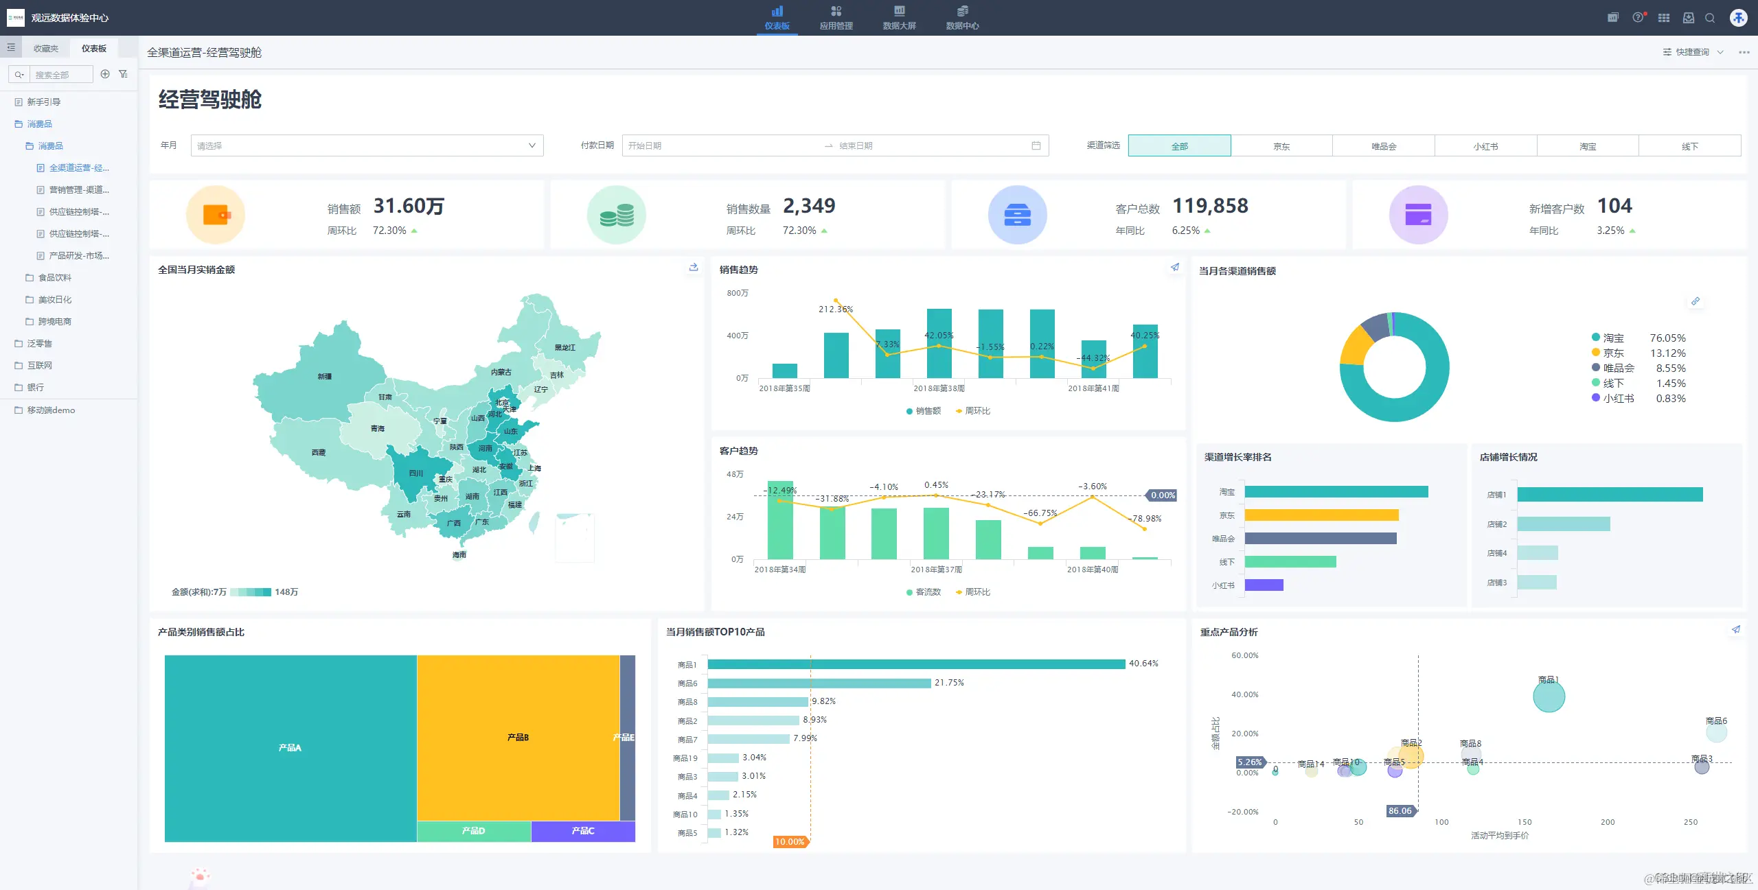Click export icon on 全国当月实销金额 card
The width and height of the screenshot is (1758, 890).
[694, 268]
